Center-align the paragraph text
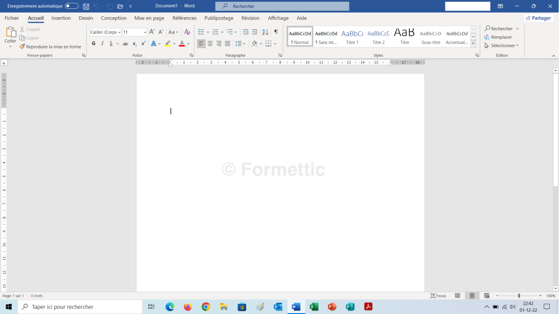This screenshot has width=559, height=314. [210, 44]
